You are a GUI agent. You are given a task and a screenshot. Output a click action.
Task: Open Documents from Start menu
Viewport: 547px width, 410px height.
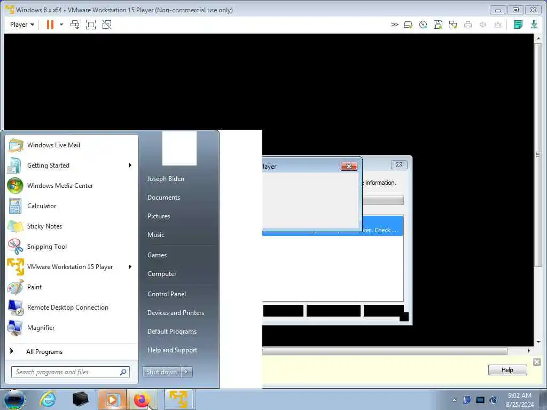click(x=163, y=198)
